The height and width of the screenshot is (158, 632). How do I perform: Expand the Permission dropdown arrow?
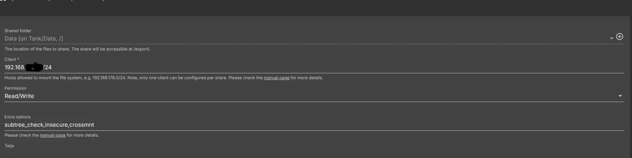tap(620, 96)
